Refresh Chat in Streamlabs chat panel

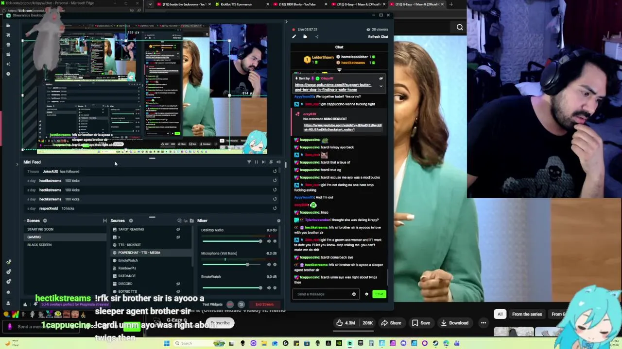(x=378, y=37)
